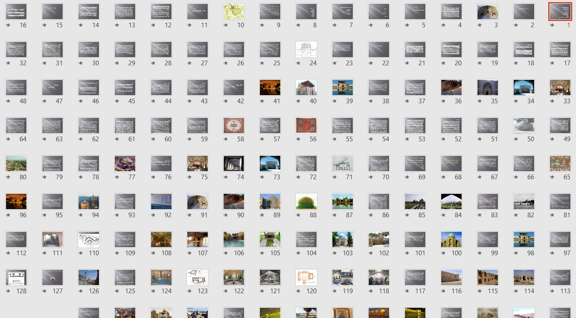Select slide 116 mud-brick wall thumbnail
The width and height of the screenshot is (576, 318).
(x=451, y=277)
